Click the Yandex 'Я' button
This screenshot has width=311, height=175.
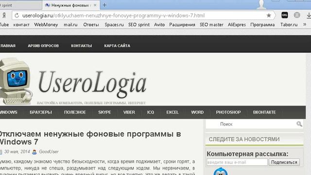[x=4, y=15]
